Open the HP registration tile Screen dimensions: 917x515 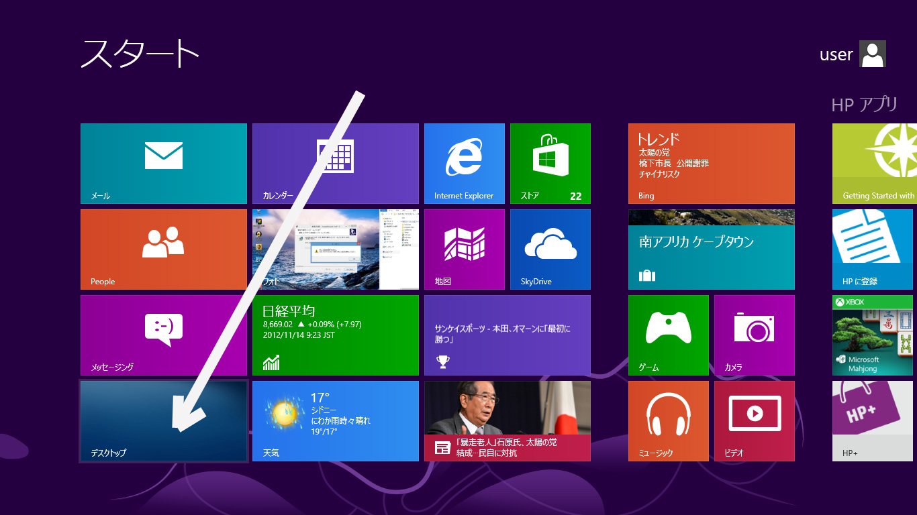(x=873, y=249)
